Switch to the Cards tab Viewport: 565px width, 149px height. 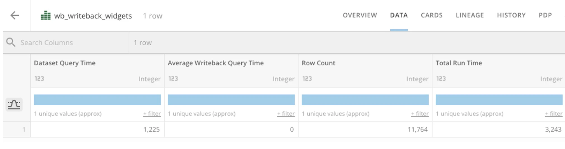(431, 15)
